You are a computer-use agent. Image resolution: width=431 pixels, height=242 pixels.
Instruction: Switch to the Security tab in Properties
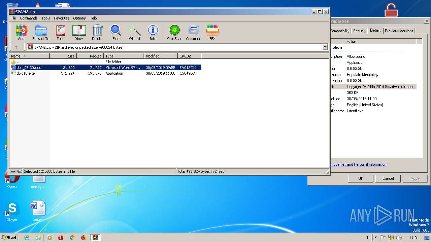tap(360, 31)
